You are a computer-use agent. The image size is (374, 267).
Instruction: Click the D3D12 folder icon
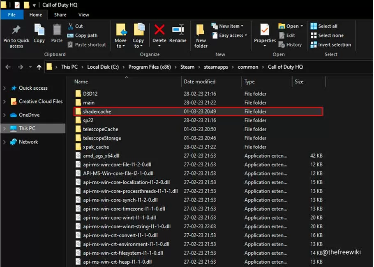pos(78,94)
